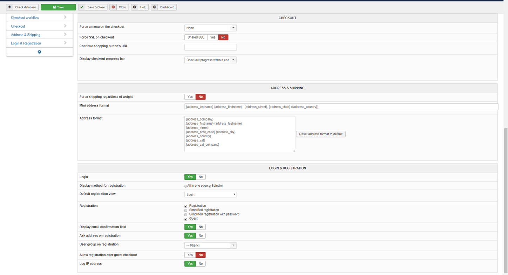Click the Force a menu on the checkout label
Viewport: 508px width, 275px height.
pos(102,27)
